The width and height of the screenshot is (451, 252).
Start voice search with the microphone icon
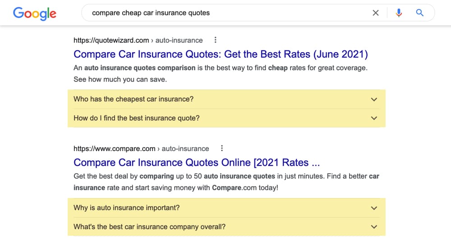(x=399, y=13)
